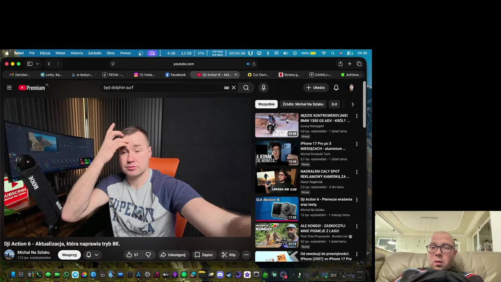Select the Wszystkie filter chip
The image size is (501, 282).
tap(266, 104)
